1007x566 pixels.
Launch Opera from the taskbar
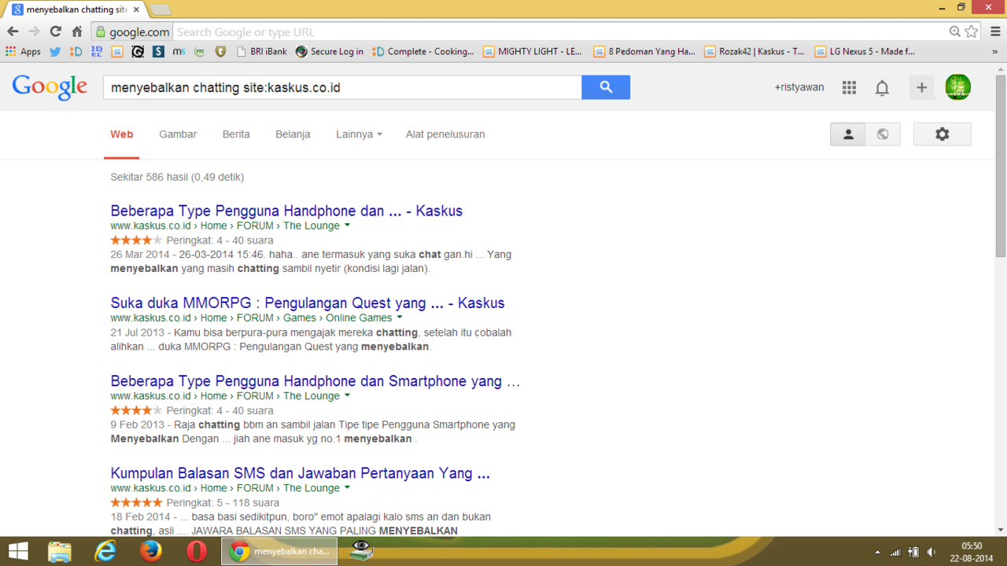196,551
